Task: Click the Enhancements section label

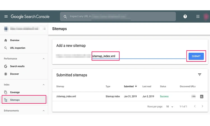Action: point(11,111)
